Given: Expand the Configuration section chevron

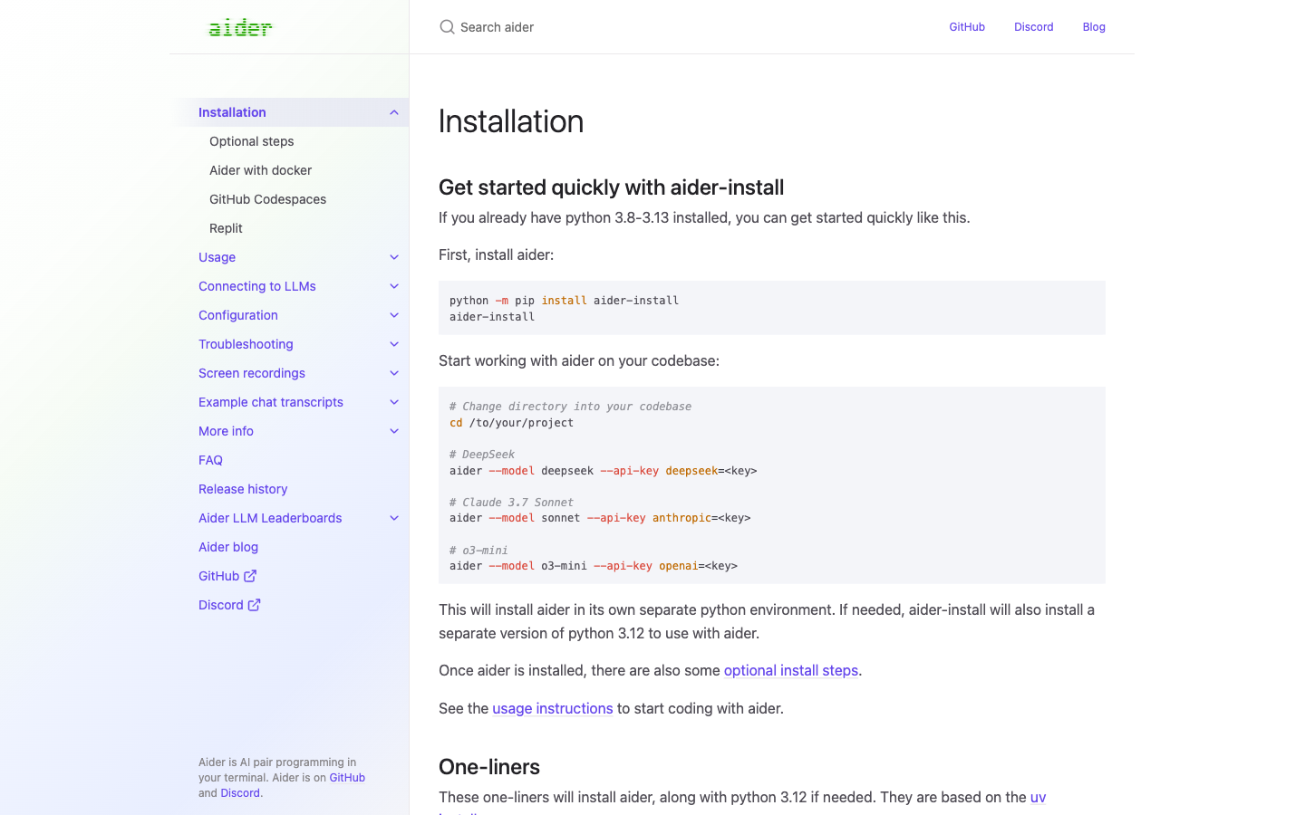Looking at the screenshot, I should pos(394,315).
